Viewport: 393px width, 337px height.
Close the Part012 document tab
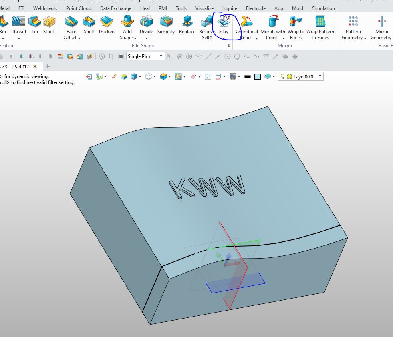[x=35, y=66]
